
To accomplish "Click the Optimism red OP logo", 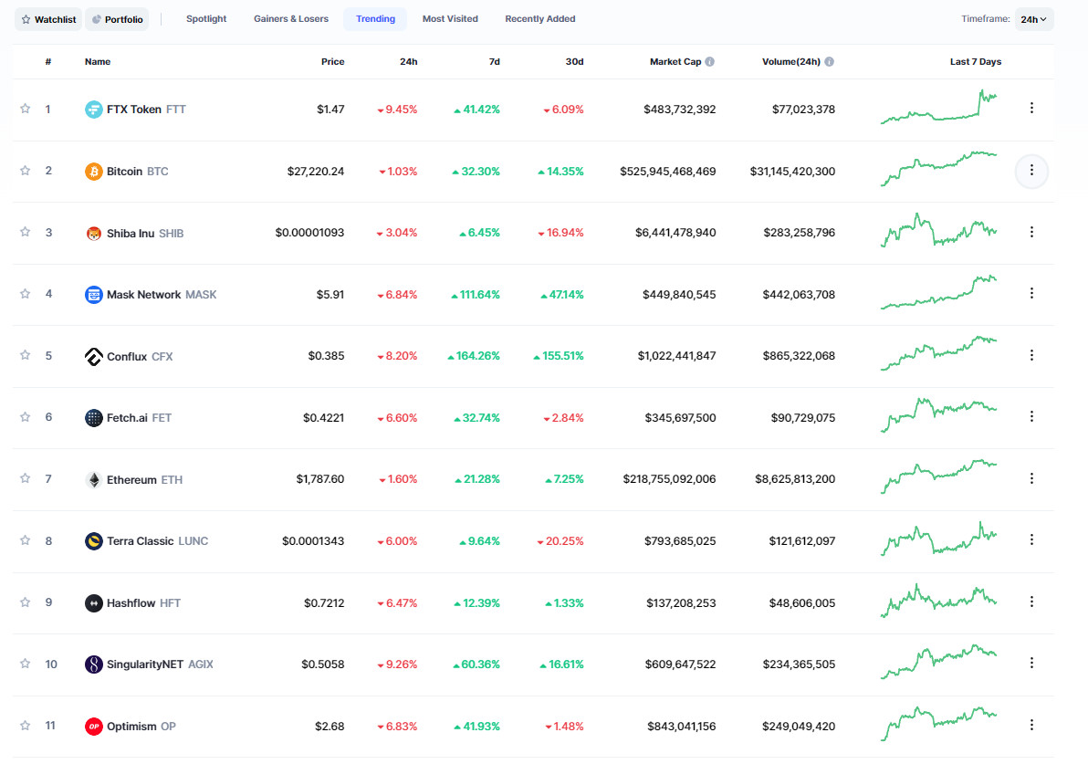I will [x=93, y=727].
